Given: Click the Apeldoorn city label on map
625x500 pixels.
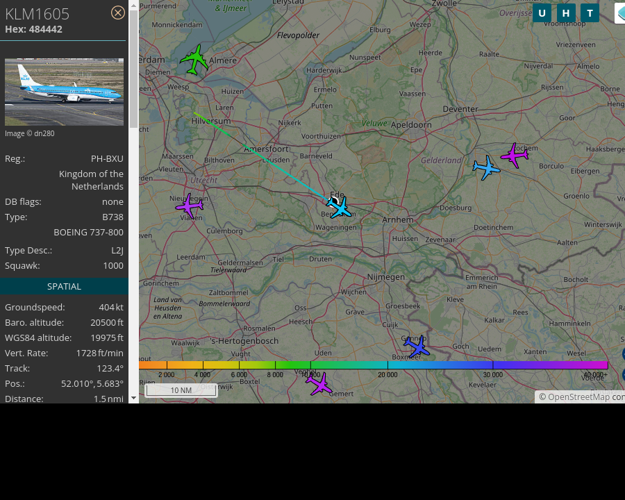Looking at the screenshot, I should 411,125.
